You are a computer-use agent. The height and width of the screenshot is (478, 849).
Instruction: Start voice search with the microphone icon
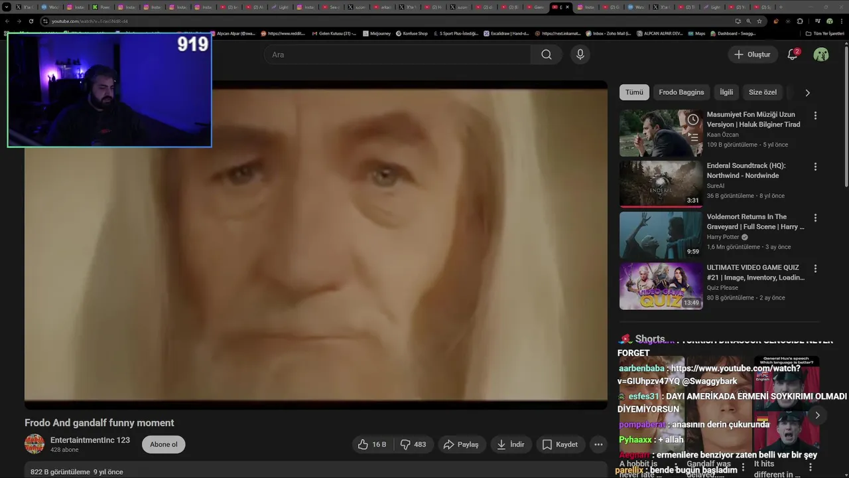tap(580, 54)
